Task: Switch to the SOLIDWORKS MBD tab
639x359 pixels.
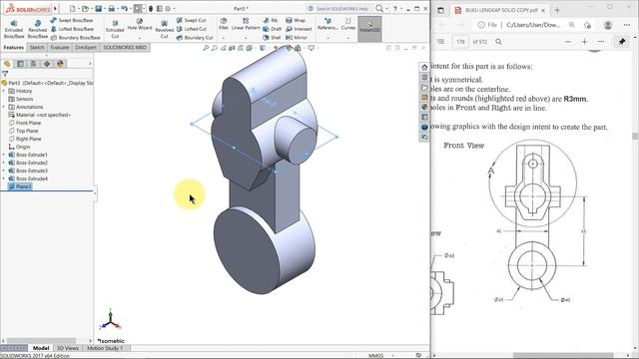Action: pyautogui.click(x=125, y=47)
